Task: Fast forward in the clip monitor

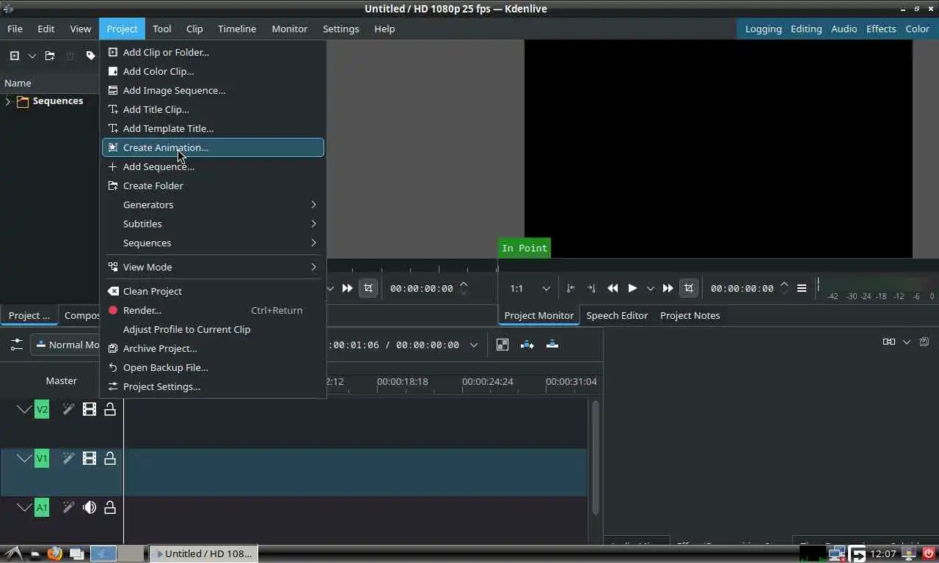Action: click(348, 288)
